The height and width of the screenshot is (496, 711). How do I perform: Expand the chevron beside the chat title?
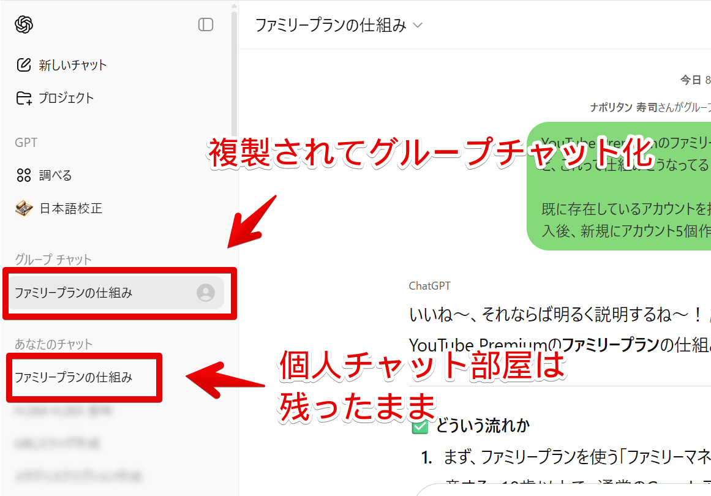(419, 26)
